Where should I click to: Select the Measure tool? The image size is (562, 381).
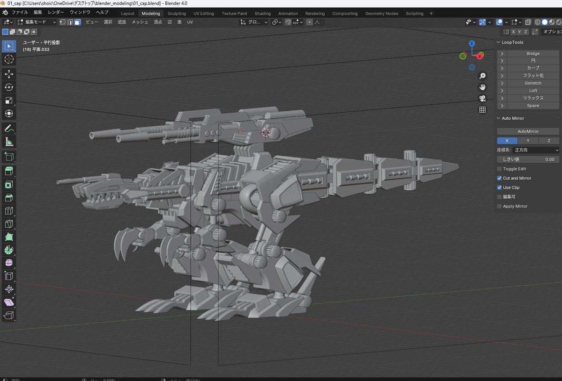coord(9,141)
